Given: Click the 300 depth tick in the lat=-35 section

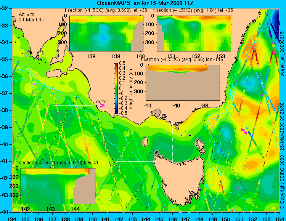Looking at the screenshot, I should tap(150, 42).
